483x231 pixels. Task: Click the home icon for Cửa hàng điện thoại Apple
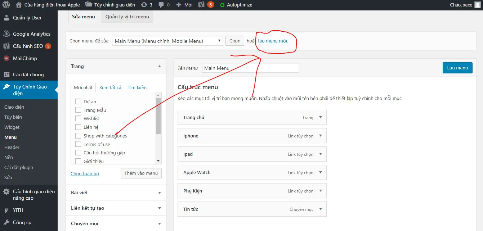19,5
